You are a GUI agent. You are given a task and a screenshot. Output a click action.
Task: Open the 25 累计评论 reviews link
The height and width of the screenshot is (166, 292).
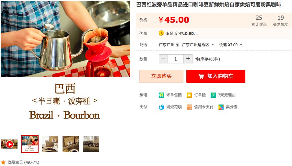259,20
